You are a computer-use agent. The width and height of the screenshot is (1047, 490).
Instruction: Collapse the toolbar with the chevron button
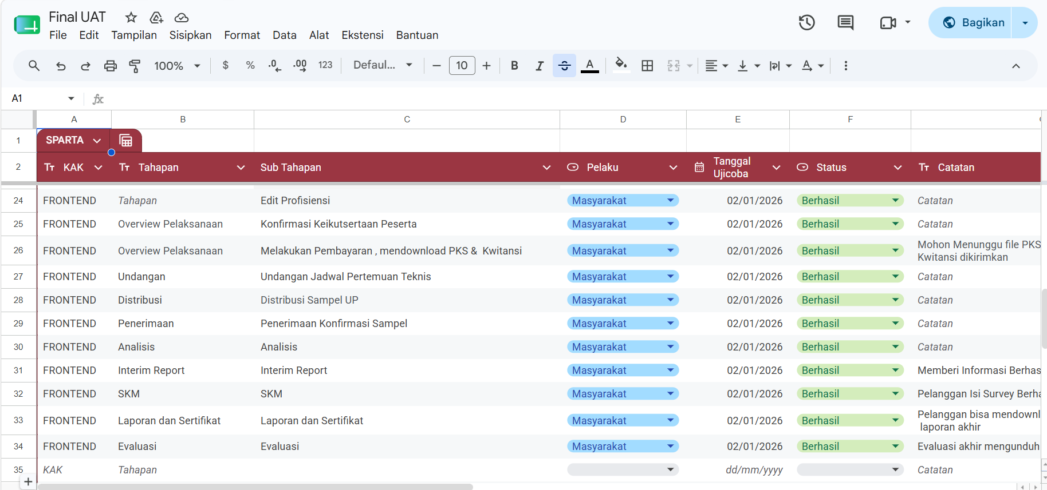[x=1015, y=66]
